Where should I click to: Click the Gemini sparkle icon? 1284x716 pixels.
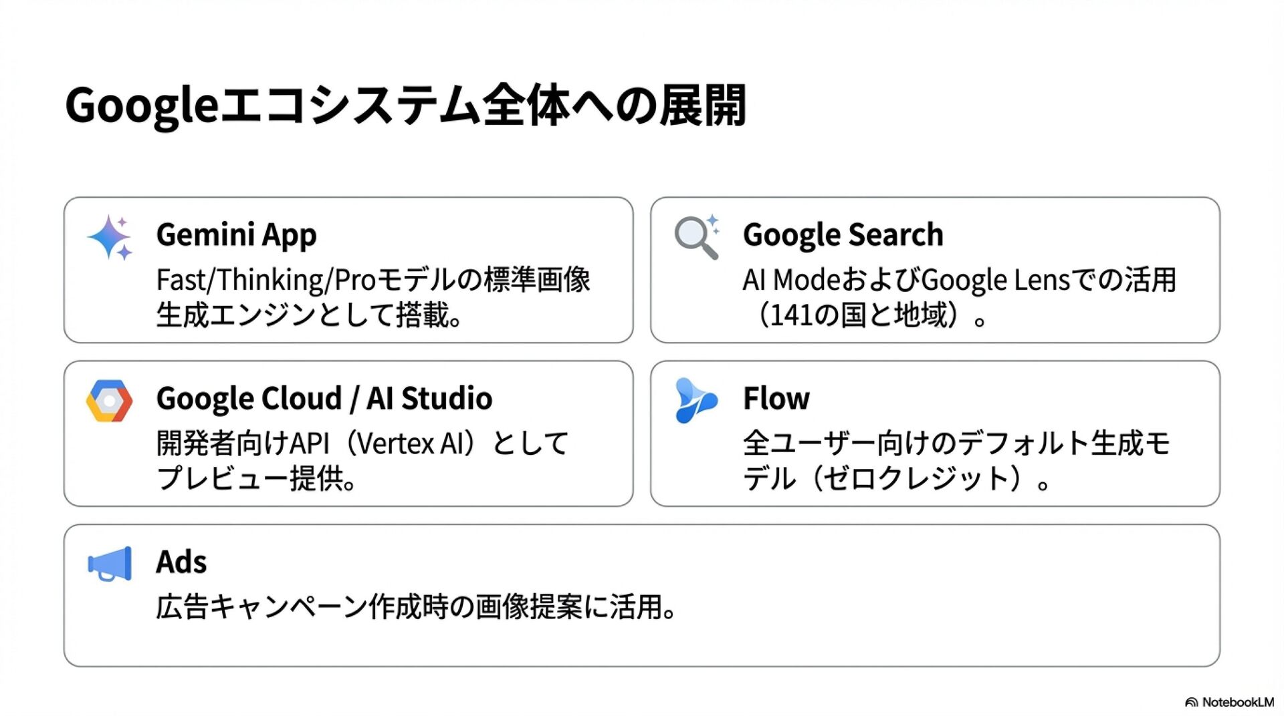pyautogui.click(x=110, y=238)
